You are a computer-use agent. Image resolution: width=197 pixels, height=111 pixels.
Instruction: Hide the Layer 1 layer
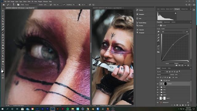click(158, 98)
